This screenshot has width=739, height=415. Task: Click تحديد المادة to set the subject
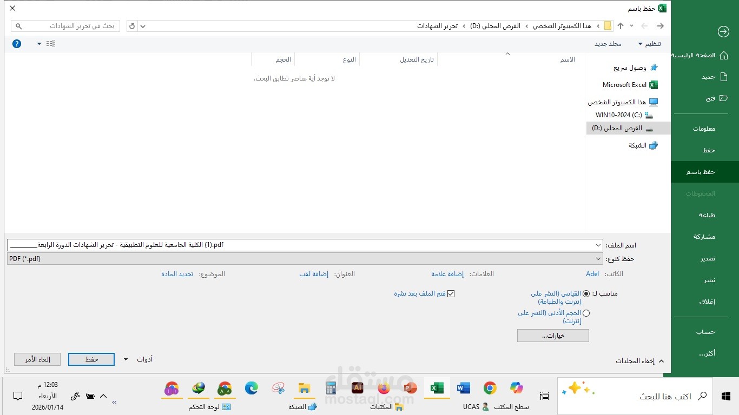pos(177,274)
